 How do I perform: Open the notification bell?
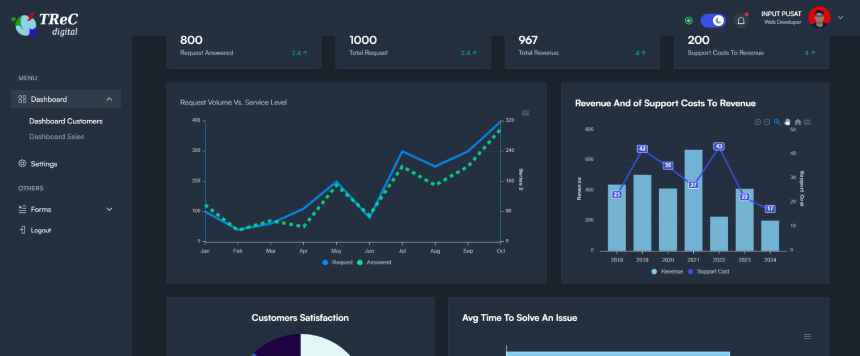tap(741, 19)
